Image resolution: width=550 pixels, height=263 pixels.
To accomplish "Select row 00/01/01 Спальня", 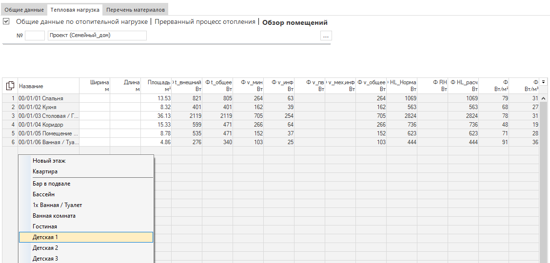I will (48, 98).
